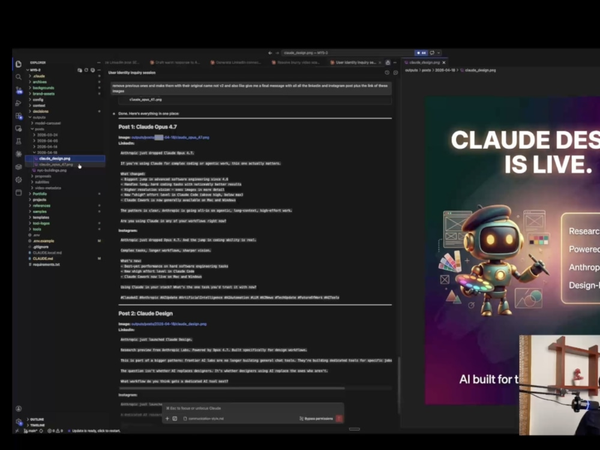Click the command center search box
The height and width of the screenshot is (450, 600).
point(347,53)
